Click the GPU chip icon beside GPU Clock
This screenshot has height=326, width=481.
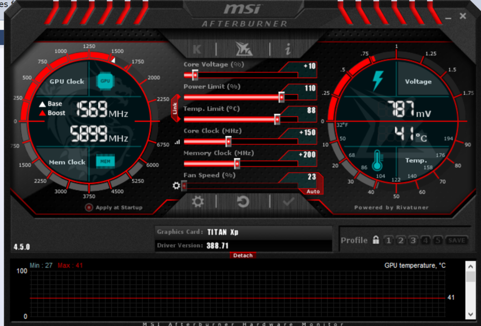click(105, 81)
